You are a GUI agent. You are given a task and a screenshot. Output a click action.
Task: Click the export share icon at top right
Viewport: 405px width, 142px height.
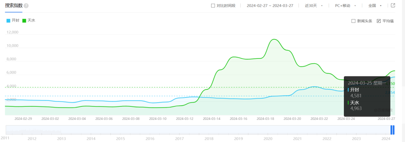click(393, 5)
